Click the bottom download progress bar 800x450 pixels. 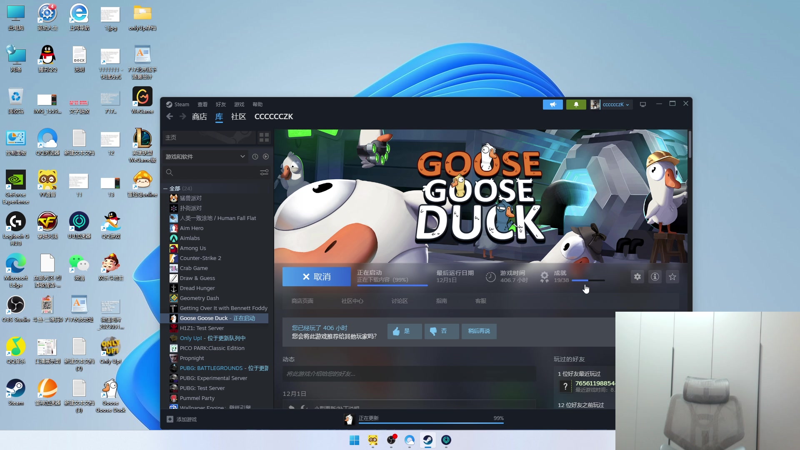[431, 422]
